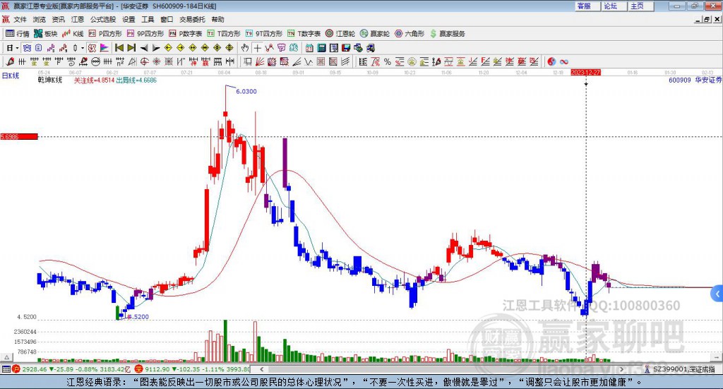Open the 交易委托 menu
The width and height of the screenshot is (723, 389).
pos(192,19)
